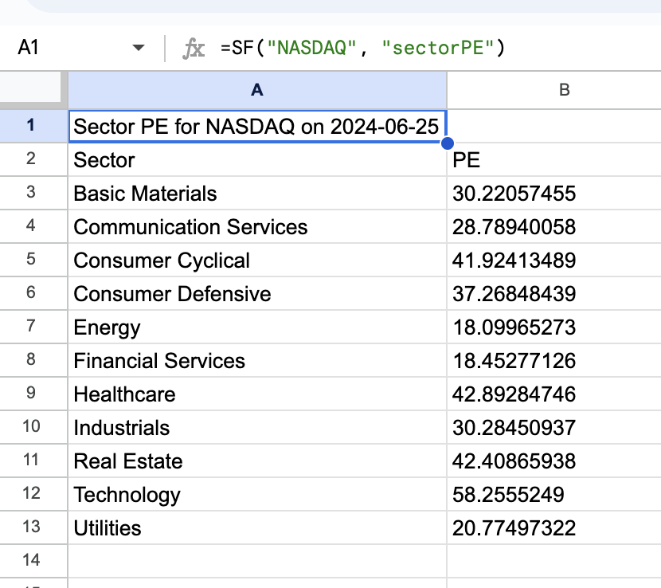Click the fx function icon
The width and height of the screenshot is (661, 588).
pyautogui.click(x=194, y=48)
